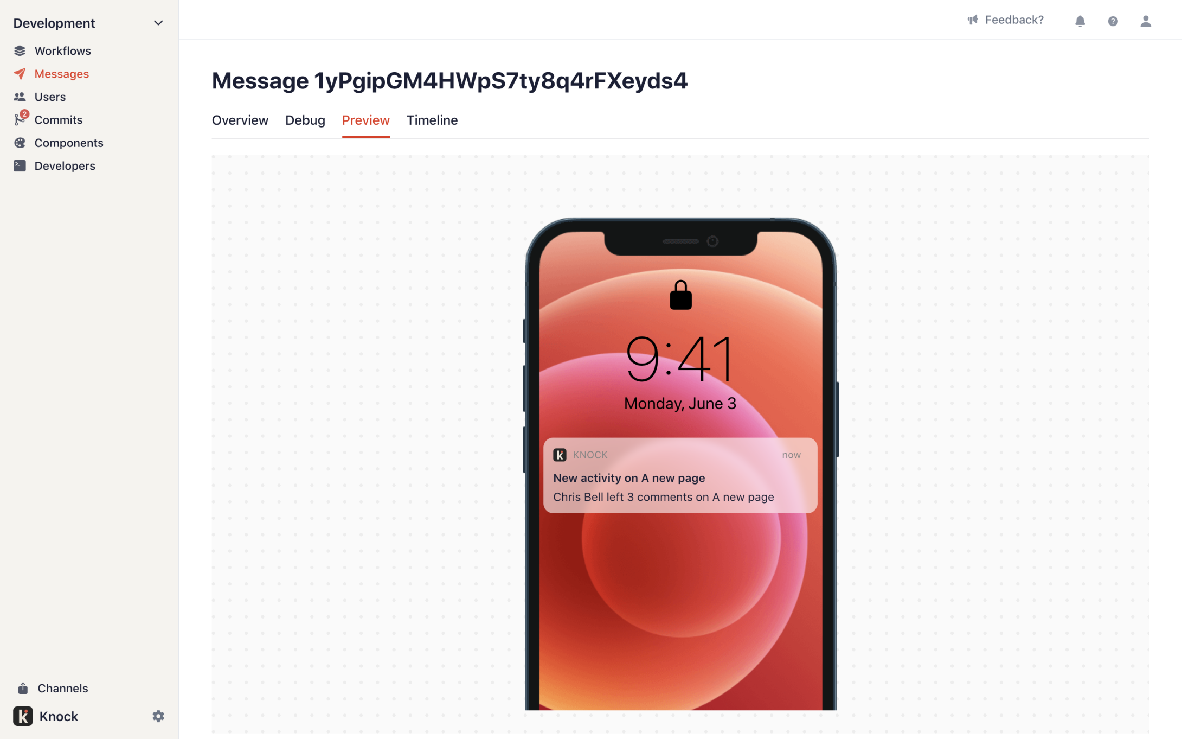Expand the Development environment dropdown
Image resolution: width=1182 pixels, height=739 pixels.
[x=157, y=23]
